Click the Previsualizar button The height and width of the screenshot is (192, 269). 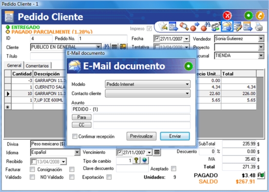(x=141, y=136)
